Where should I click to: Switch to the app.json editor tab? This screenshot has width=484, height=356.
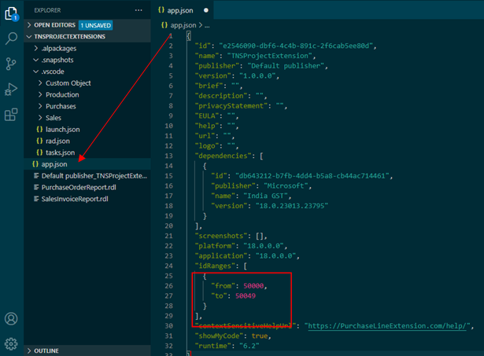pyautogui.click(x=183, y=10)
